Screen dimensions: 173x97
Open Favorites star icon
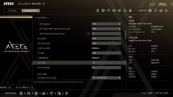[125, 11]
